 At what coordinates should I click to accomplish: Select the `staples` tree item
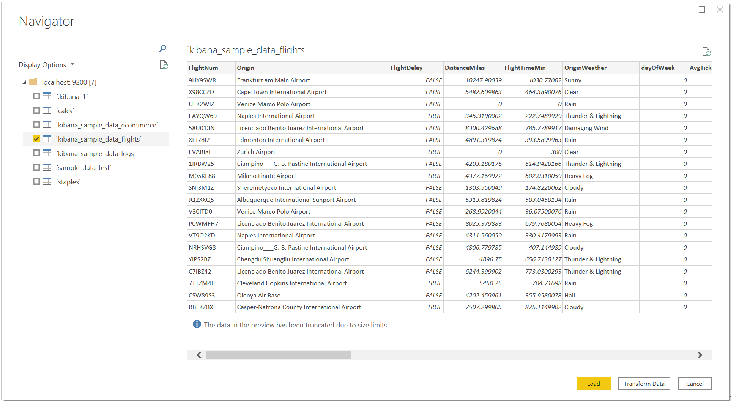tap(68, 182)
